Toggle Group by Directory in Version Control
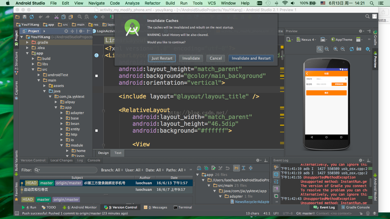The height and width of the screenshot is (219, 390). click(x=236, y=168)
